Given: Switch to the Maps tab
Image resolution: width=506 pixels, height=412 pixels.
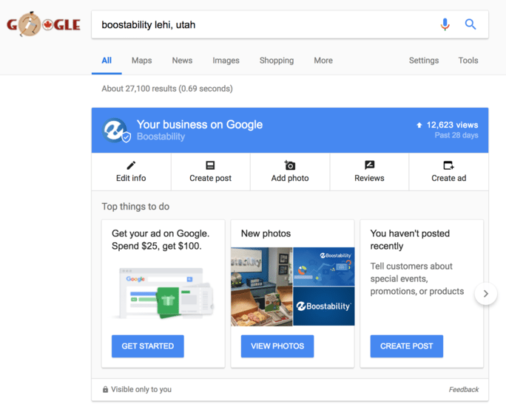Looking at the screenshot, I should pos(142,61).
